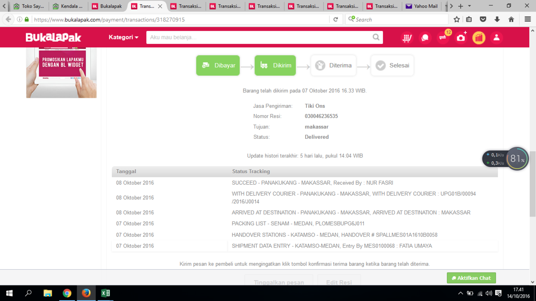Open the chat messages icon
Image resolution: width=536 pixels, height=301 pixels.
coord(425,38)
